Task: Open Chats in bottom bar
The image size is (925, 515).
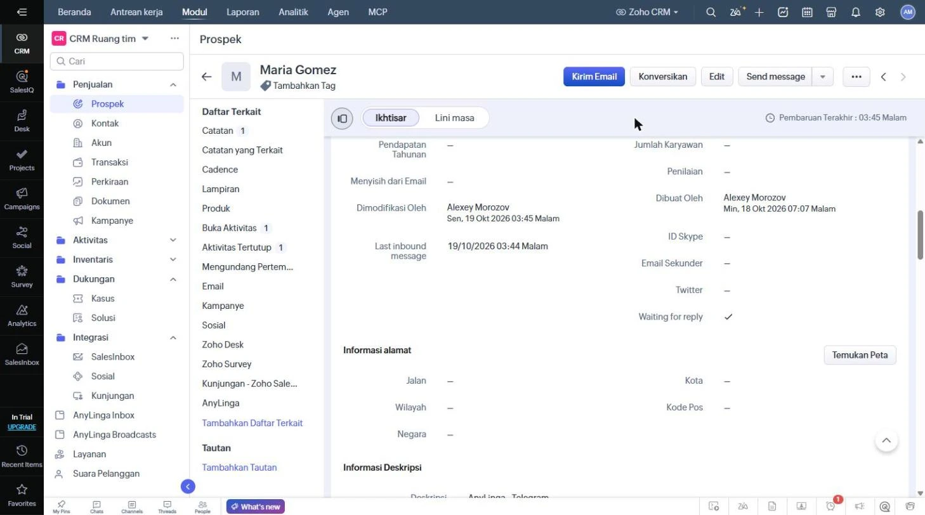Action: pos(96,507)
